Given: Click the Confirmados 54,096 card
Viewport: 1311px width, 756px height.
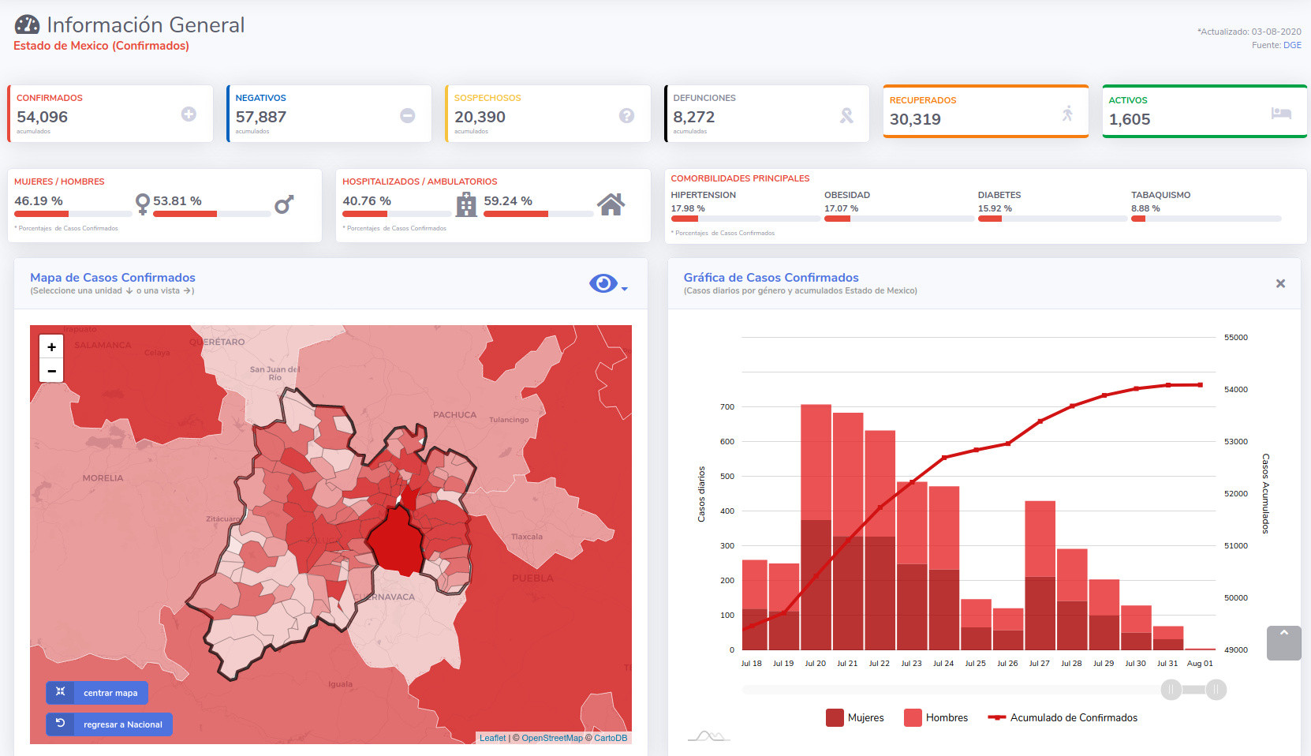Looking at the screenshot, I should (x=110, y=114).
